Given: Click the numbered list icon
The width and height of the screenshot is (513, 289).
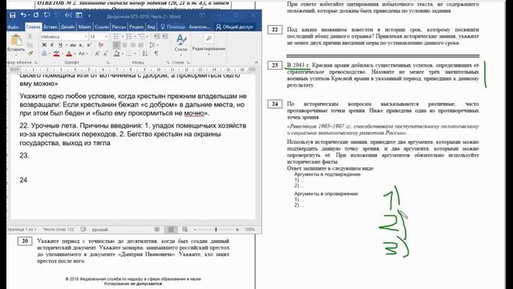Looking at the screenshot, I should click(x=129, y=36).
